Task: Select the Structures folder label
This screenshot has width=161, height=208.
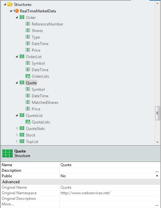Action: [x=23, y=5]
